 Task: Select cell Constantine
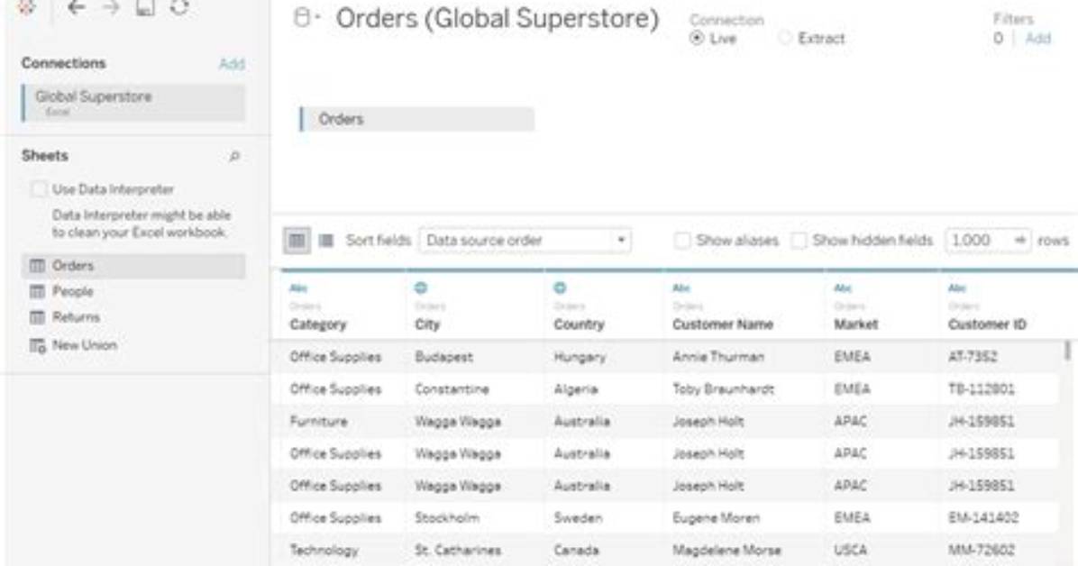[x=452, y=389]
